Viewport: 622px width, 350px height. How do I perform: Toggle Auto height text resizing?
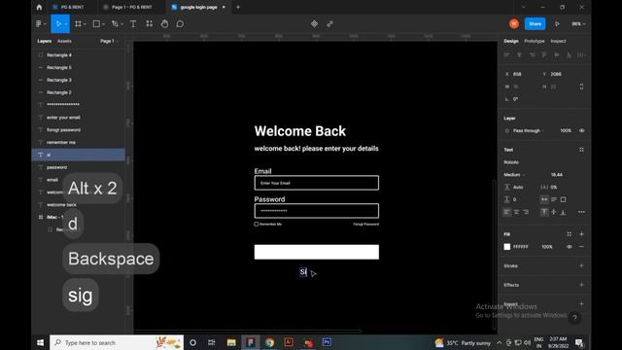[554, 199]
